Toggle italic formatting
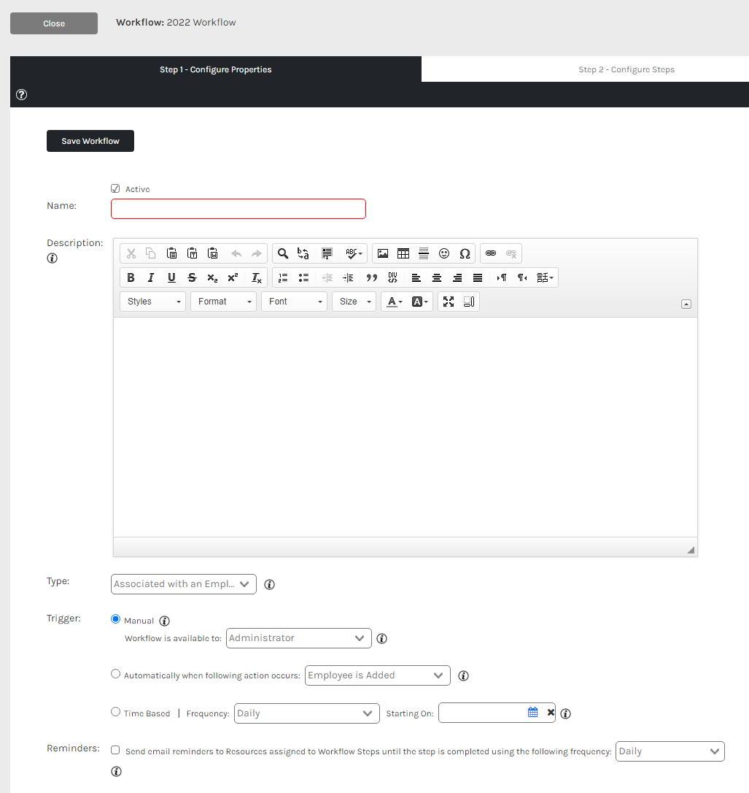This screenshot has width=749, height=793. [x=150, y=277]
